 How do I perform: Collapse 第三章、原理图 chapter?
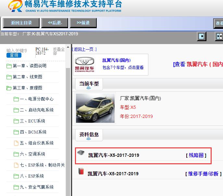tap(28, 88)
